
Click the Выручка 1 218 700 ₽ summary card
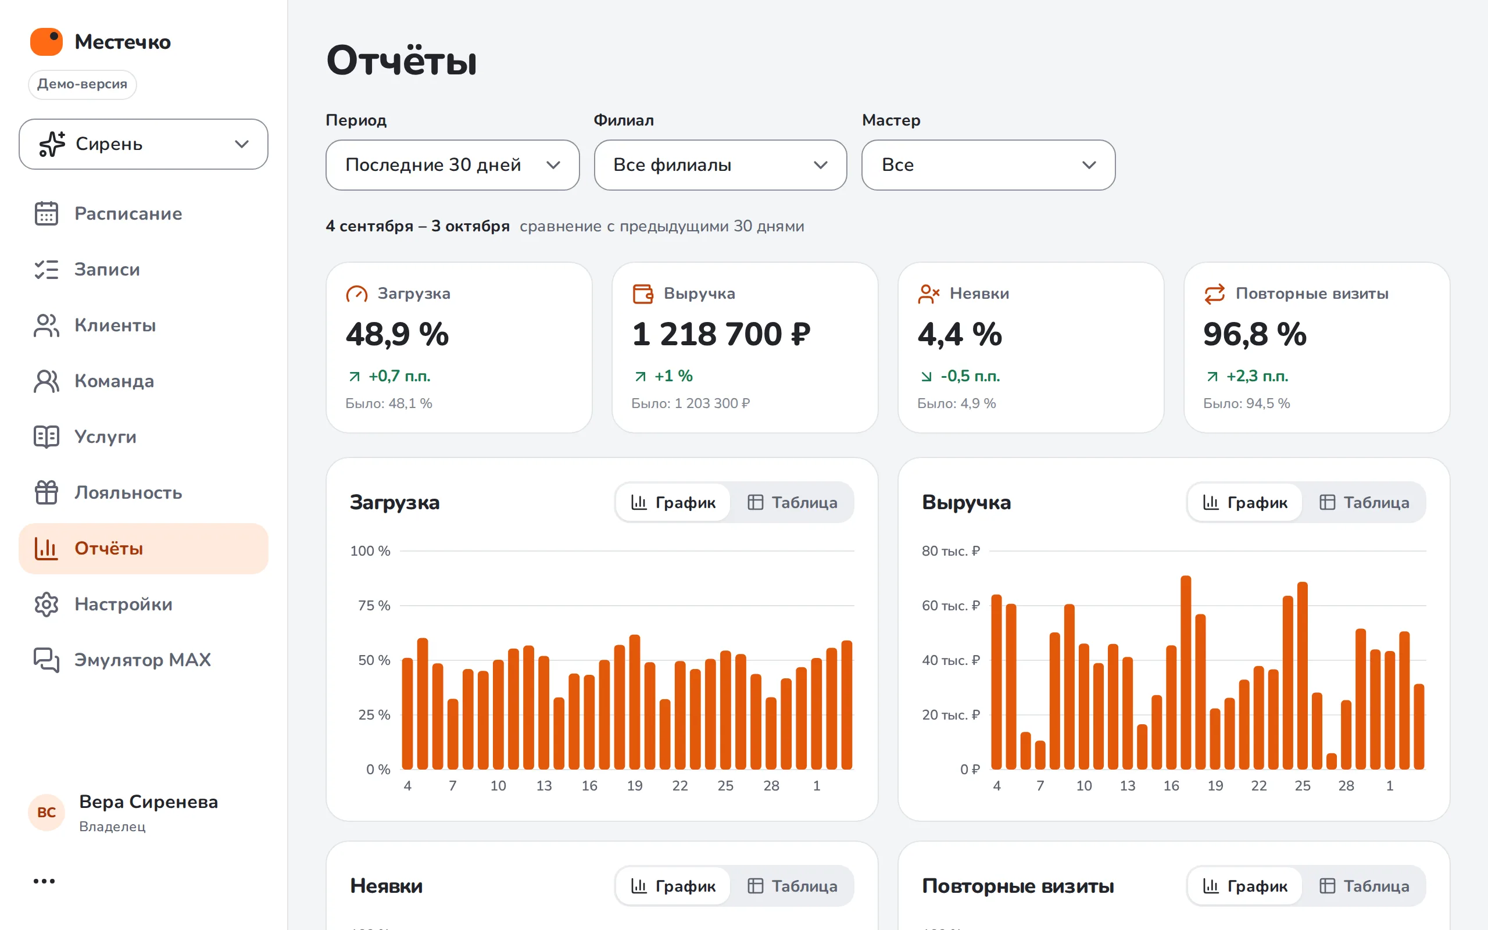click(x=745, y=348)
